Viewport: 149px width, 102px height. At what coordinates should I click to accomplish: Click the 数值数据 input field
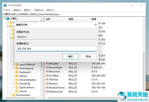click(57, 49)
